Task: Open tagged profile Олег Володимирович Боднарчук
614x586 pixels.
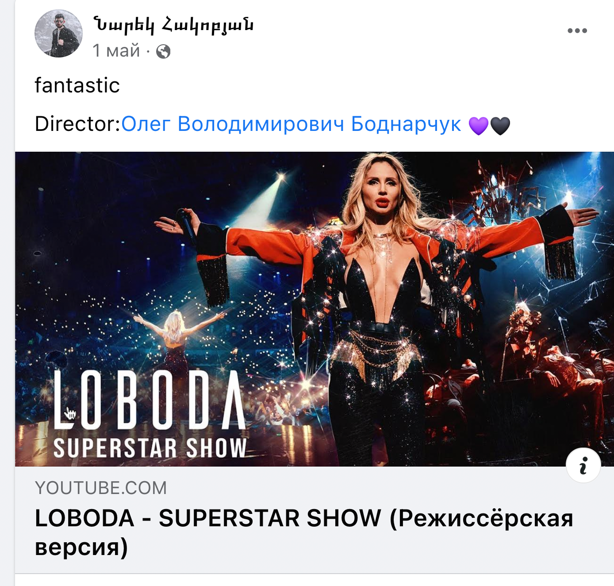Action: (291, 124)
